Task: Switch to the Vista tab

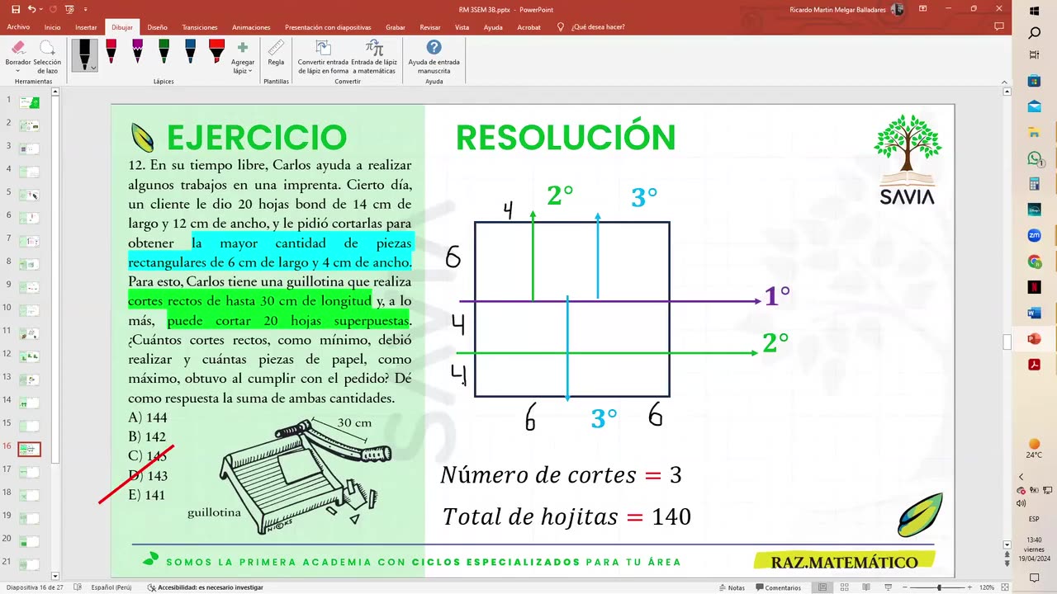Action: 462,27
